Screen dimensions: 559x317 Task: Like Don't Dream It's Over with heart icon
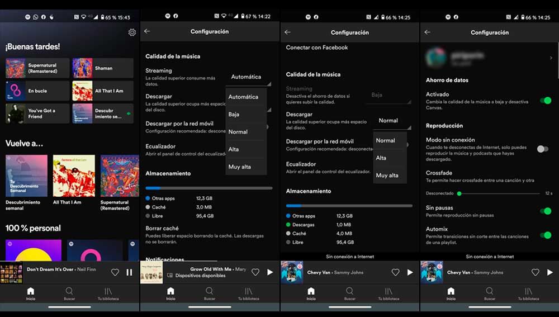[x=115, y=272]
